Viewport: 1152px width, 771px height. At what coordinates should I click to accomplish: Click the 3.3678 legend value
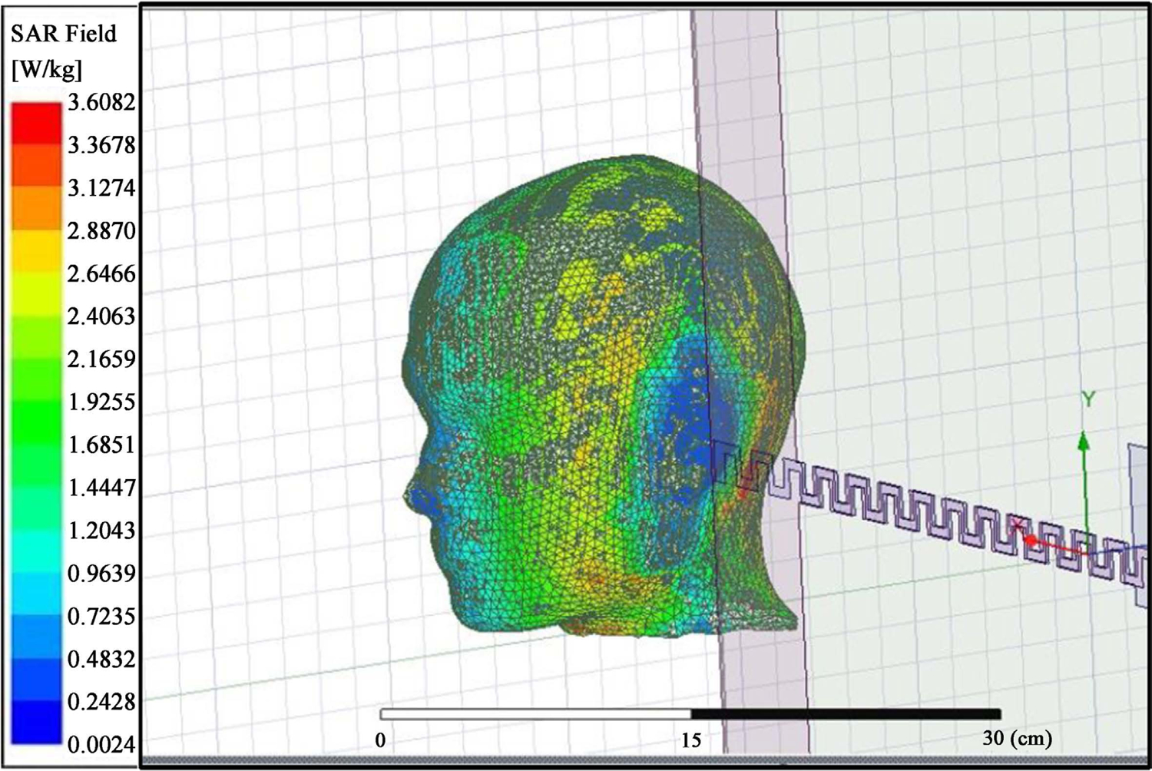pyautogui.click(x=101, y=145)
